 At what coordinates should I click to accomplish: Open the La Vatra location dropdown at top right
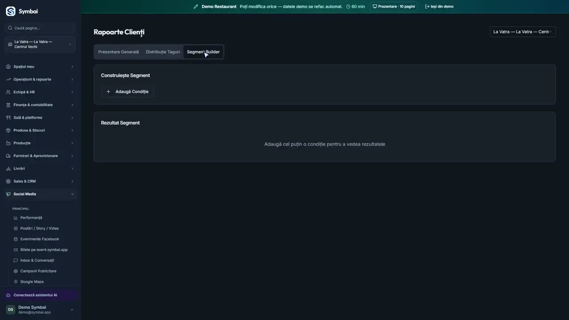coord(522,32)
